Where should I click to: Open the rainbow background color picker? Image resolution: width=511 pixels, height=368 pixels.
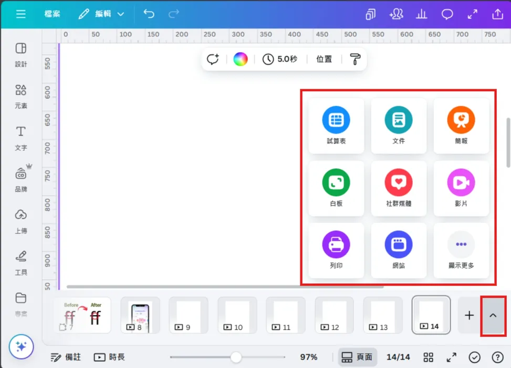(241, 59)
